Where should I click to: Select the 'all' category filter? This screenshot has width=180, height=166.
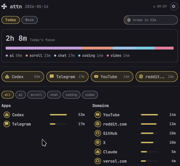point(7,95)
